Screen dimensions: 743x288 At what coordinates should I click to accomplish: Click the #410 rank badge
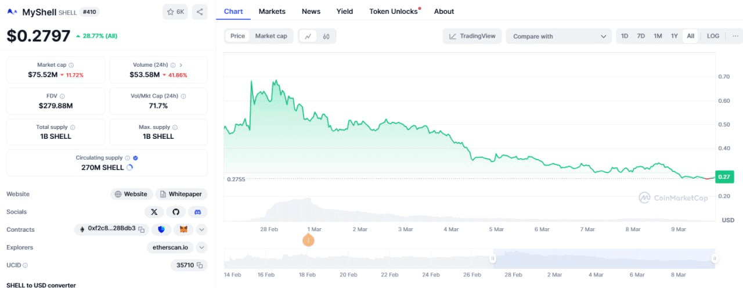pos(89,12)
